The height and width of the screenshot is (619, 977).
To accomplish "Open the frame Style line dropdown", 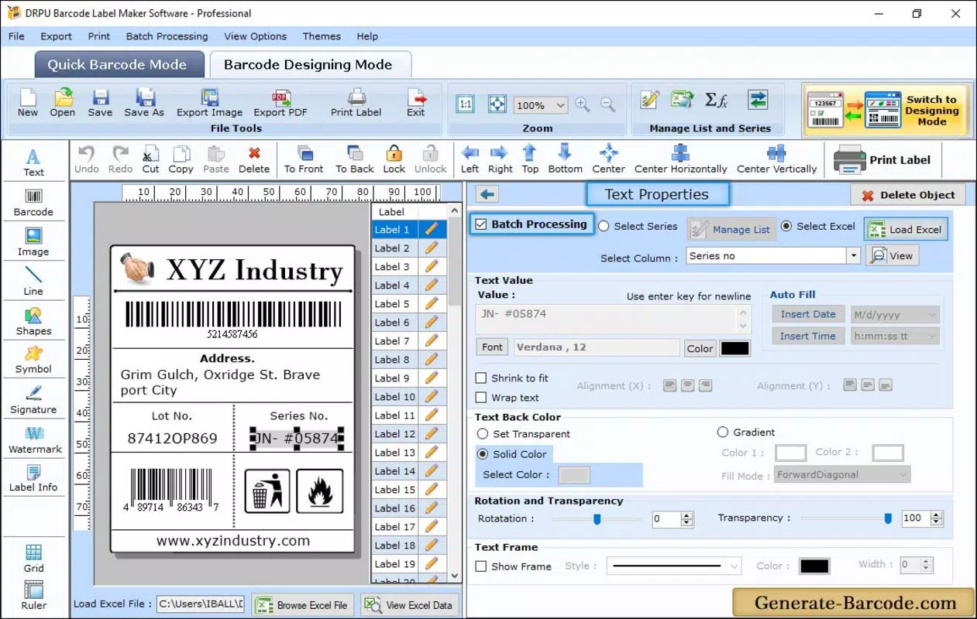I will [734, 566].
